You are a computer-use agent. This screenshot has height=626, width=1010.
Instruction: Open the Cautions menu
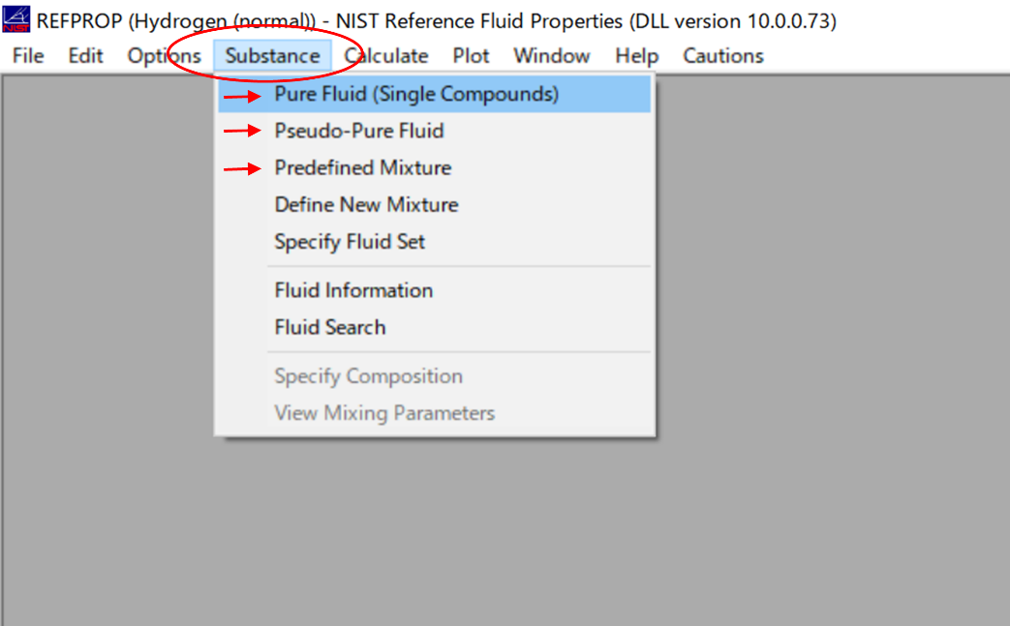(x=723, y=56)
